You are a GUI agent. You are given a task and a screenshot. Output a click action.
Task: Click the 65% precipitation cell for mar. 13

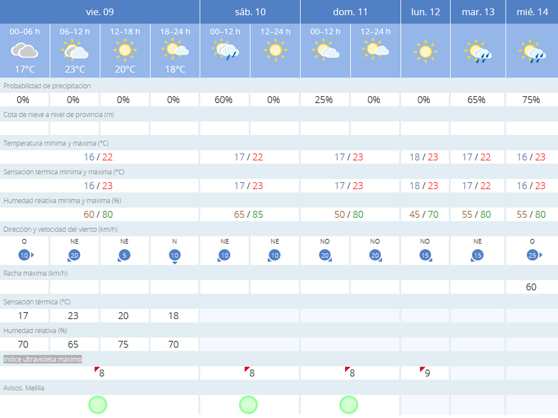476,99
